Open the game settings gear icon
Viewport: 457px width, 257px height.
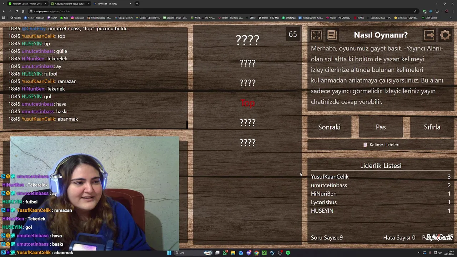pyautogui.click(x=445, y=35)
